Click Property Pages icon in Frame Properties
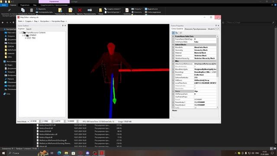Viewport: 277px width, 156px height. [181, 33]
